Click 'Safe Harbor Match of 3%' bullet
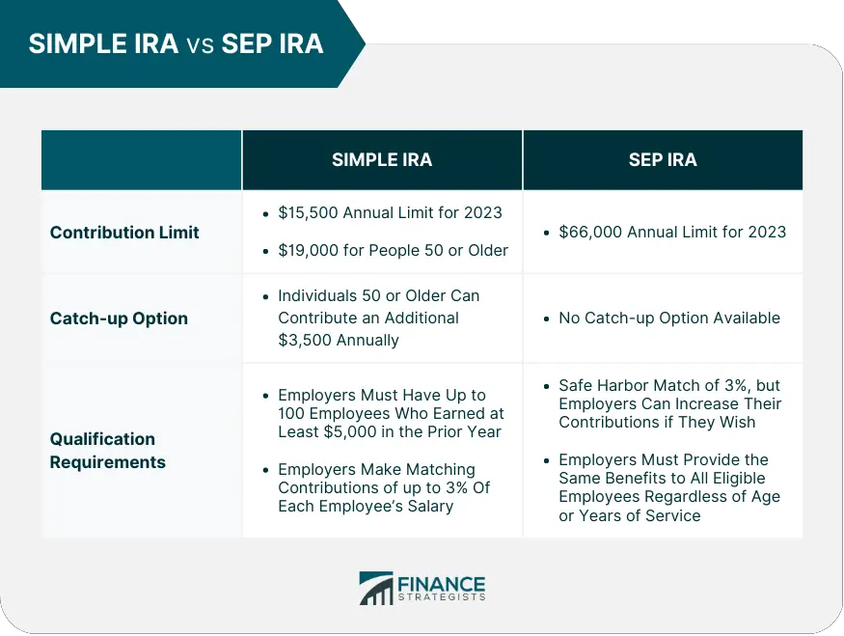This screenshot has width=844, height=636. pos(669,404)
